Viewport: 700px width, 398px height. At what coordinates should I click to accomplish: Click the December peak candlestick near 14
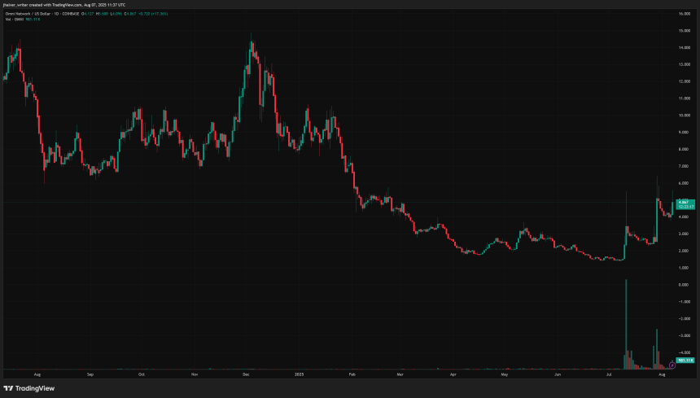251,49
